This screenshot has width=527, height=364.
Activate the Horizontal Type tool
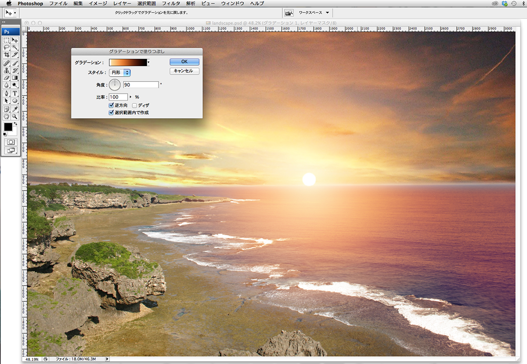(x=15, y=93)
